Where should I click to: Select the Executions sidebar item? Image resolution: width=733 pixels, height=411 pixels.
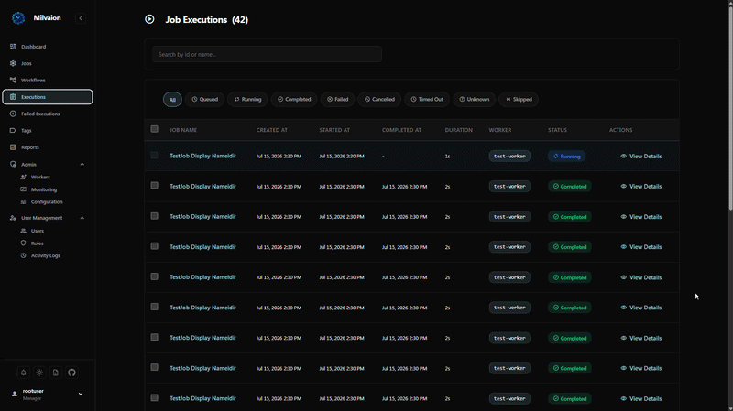click(x=48, y=97)
